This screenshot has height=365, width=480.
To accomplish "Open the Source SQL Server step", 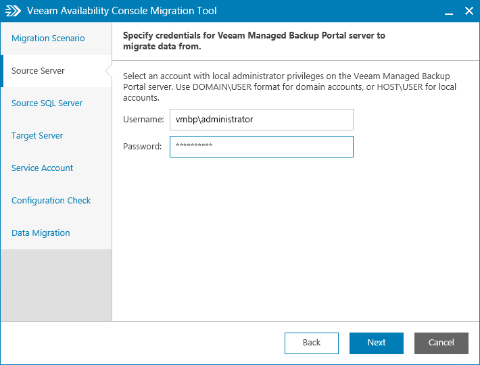I will point(47,103).
